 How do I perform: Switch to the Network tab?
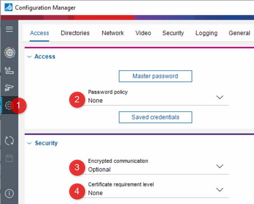coord(113,33)
